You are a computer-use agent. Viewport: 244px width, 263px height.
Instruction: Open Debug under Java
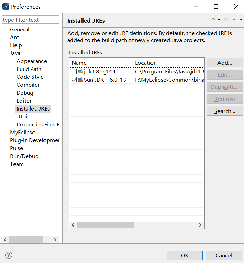(25, 93)
